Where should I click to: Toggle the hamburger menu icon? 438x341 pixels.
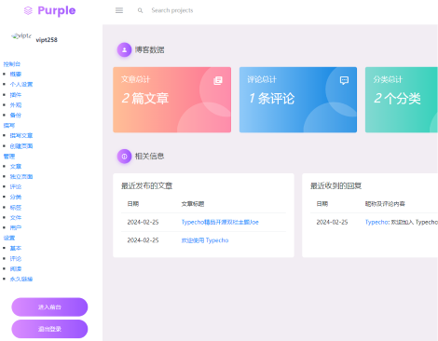coord(119,10)
